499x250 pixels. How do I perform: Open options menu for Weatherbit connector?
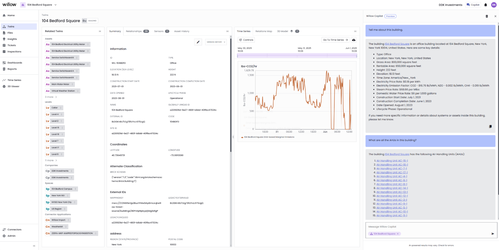pos(66,227)
